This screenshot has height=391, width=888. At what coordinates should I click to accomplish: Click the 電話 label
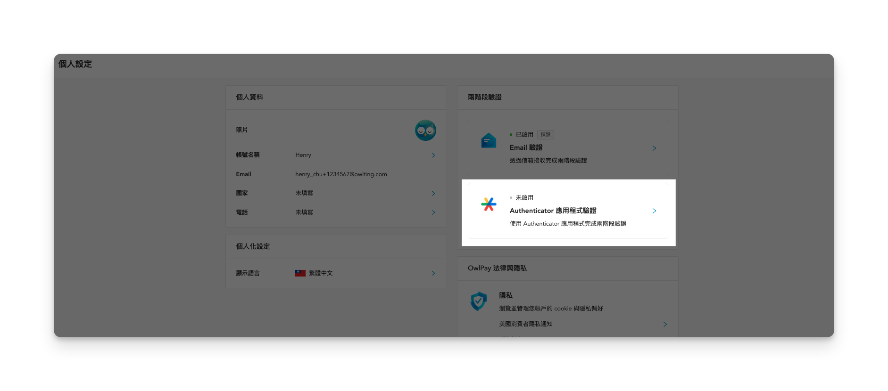(x=241, y=212)
